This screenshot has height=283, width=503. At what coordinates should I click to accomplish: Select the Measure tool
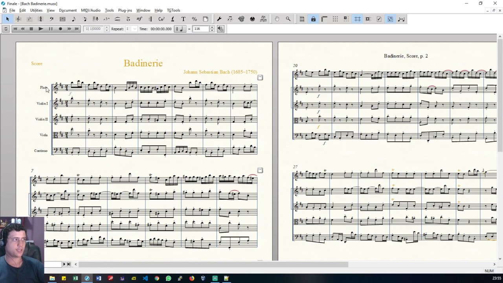62,19
